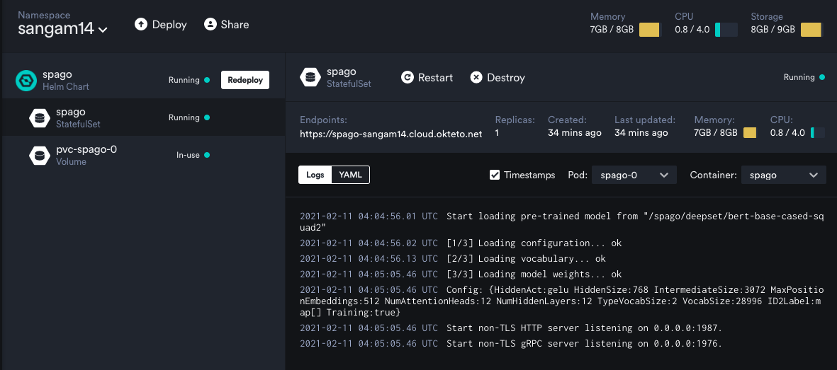Screen dimensions: 837x370
Task: Click the Destroy X circle icon
Action: 476,78
